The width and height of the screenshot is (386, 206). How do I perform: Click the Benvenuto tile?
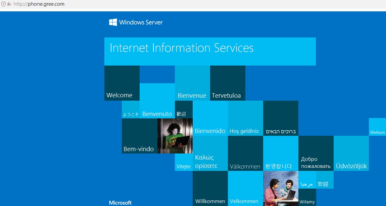157,101
